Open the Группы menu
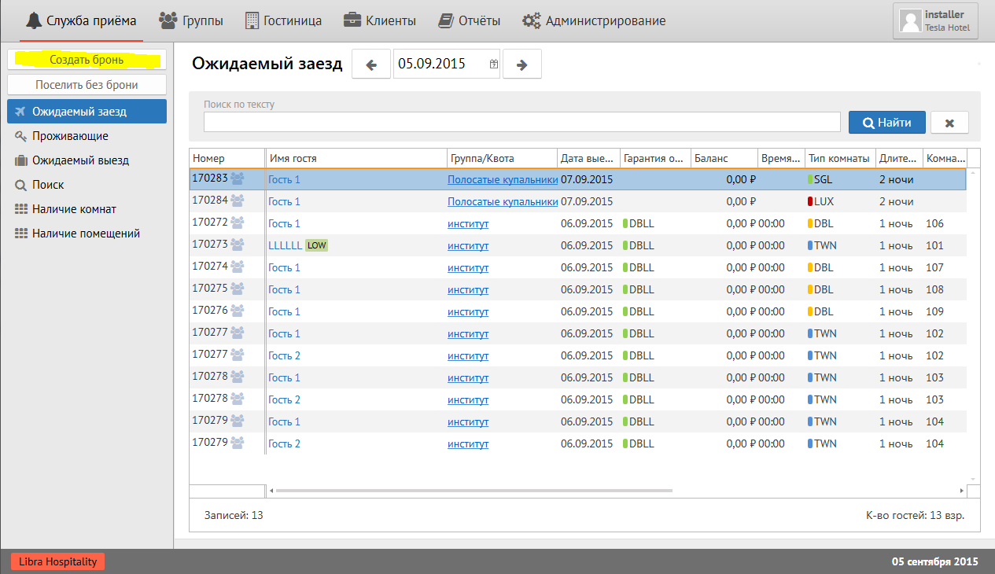The height and width of the screenshot is (574, 995). point(191,20)
